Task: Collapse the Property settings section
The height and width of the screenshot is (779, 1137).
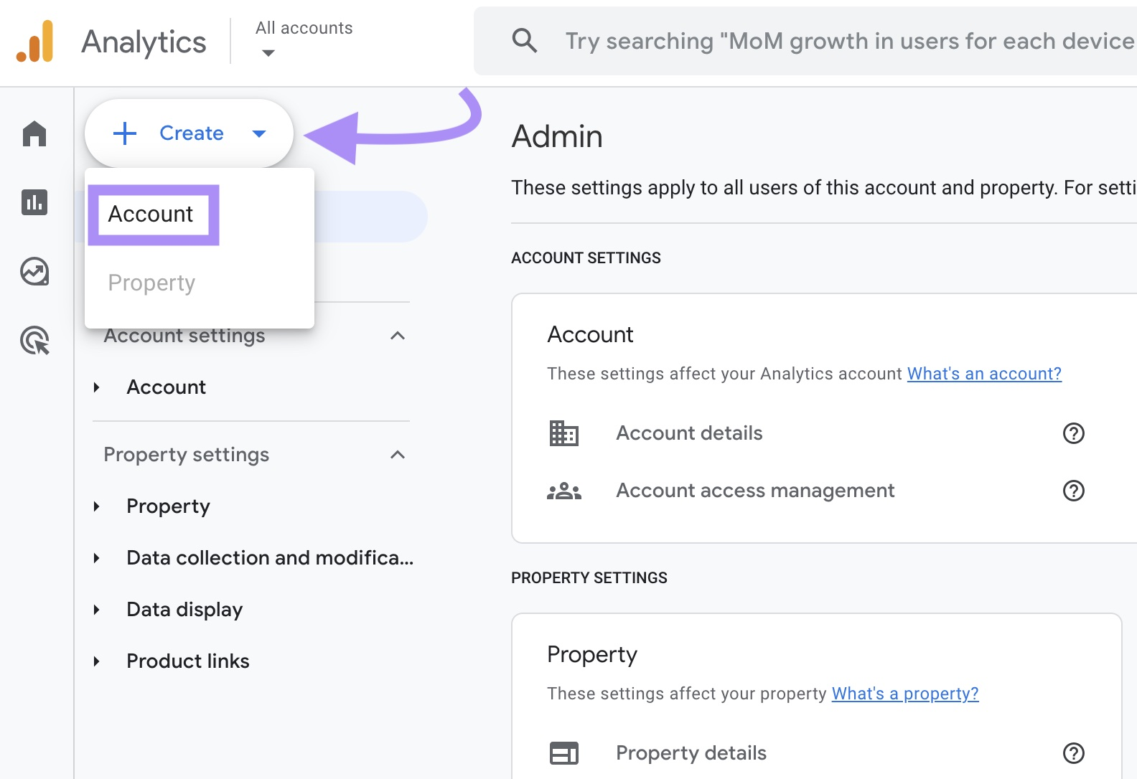Action: click(398, 455)
